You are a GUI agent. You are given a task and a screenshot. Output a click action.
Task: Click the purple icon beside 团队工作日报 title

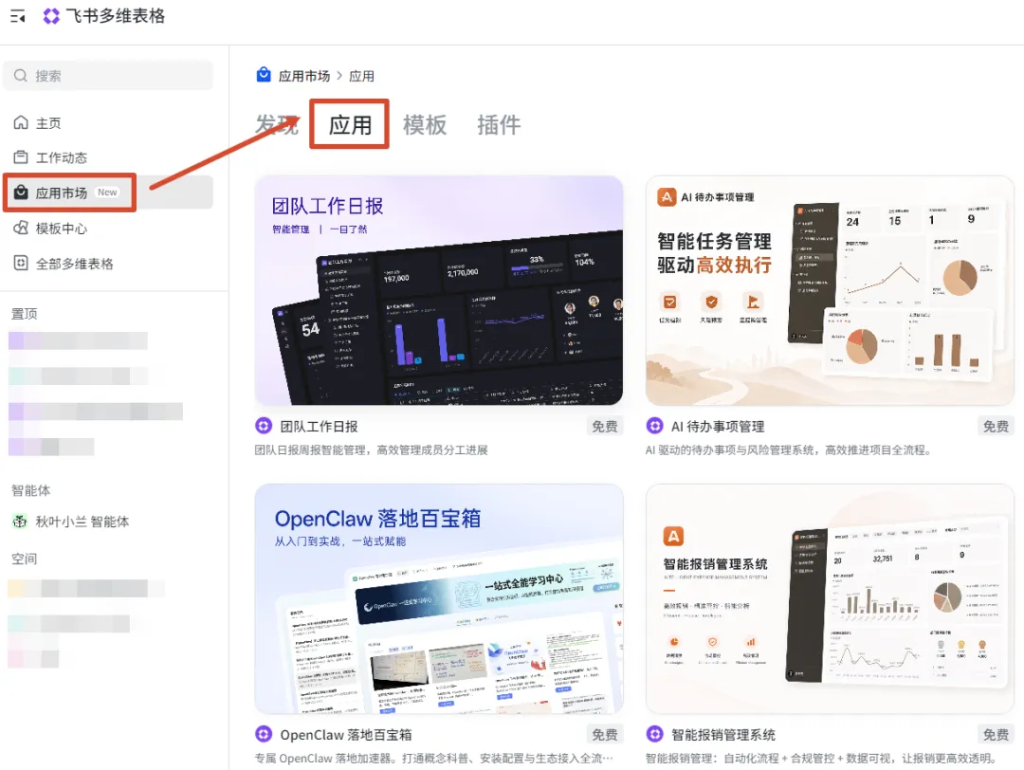point(264,426)
